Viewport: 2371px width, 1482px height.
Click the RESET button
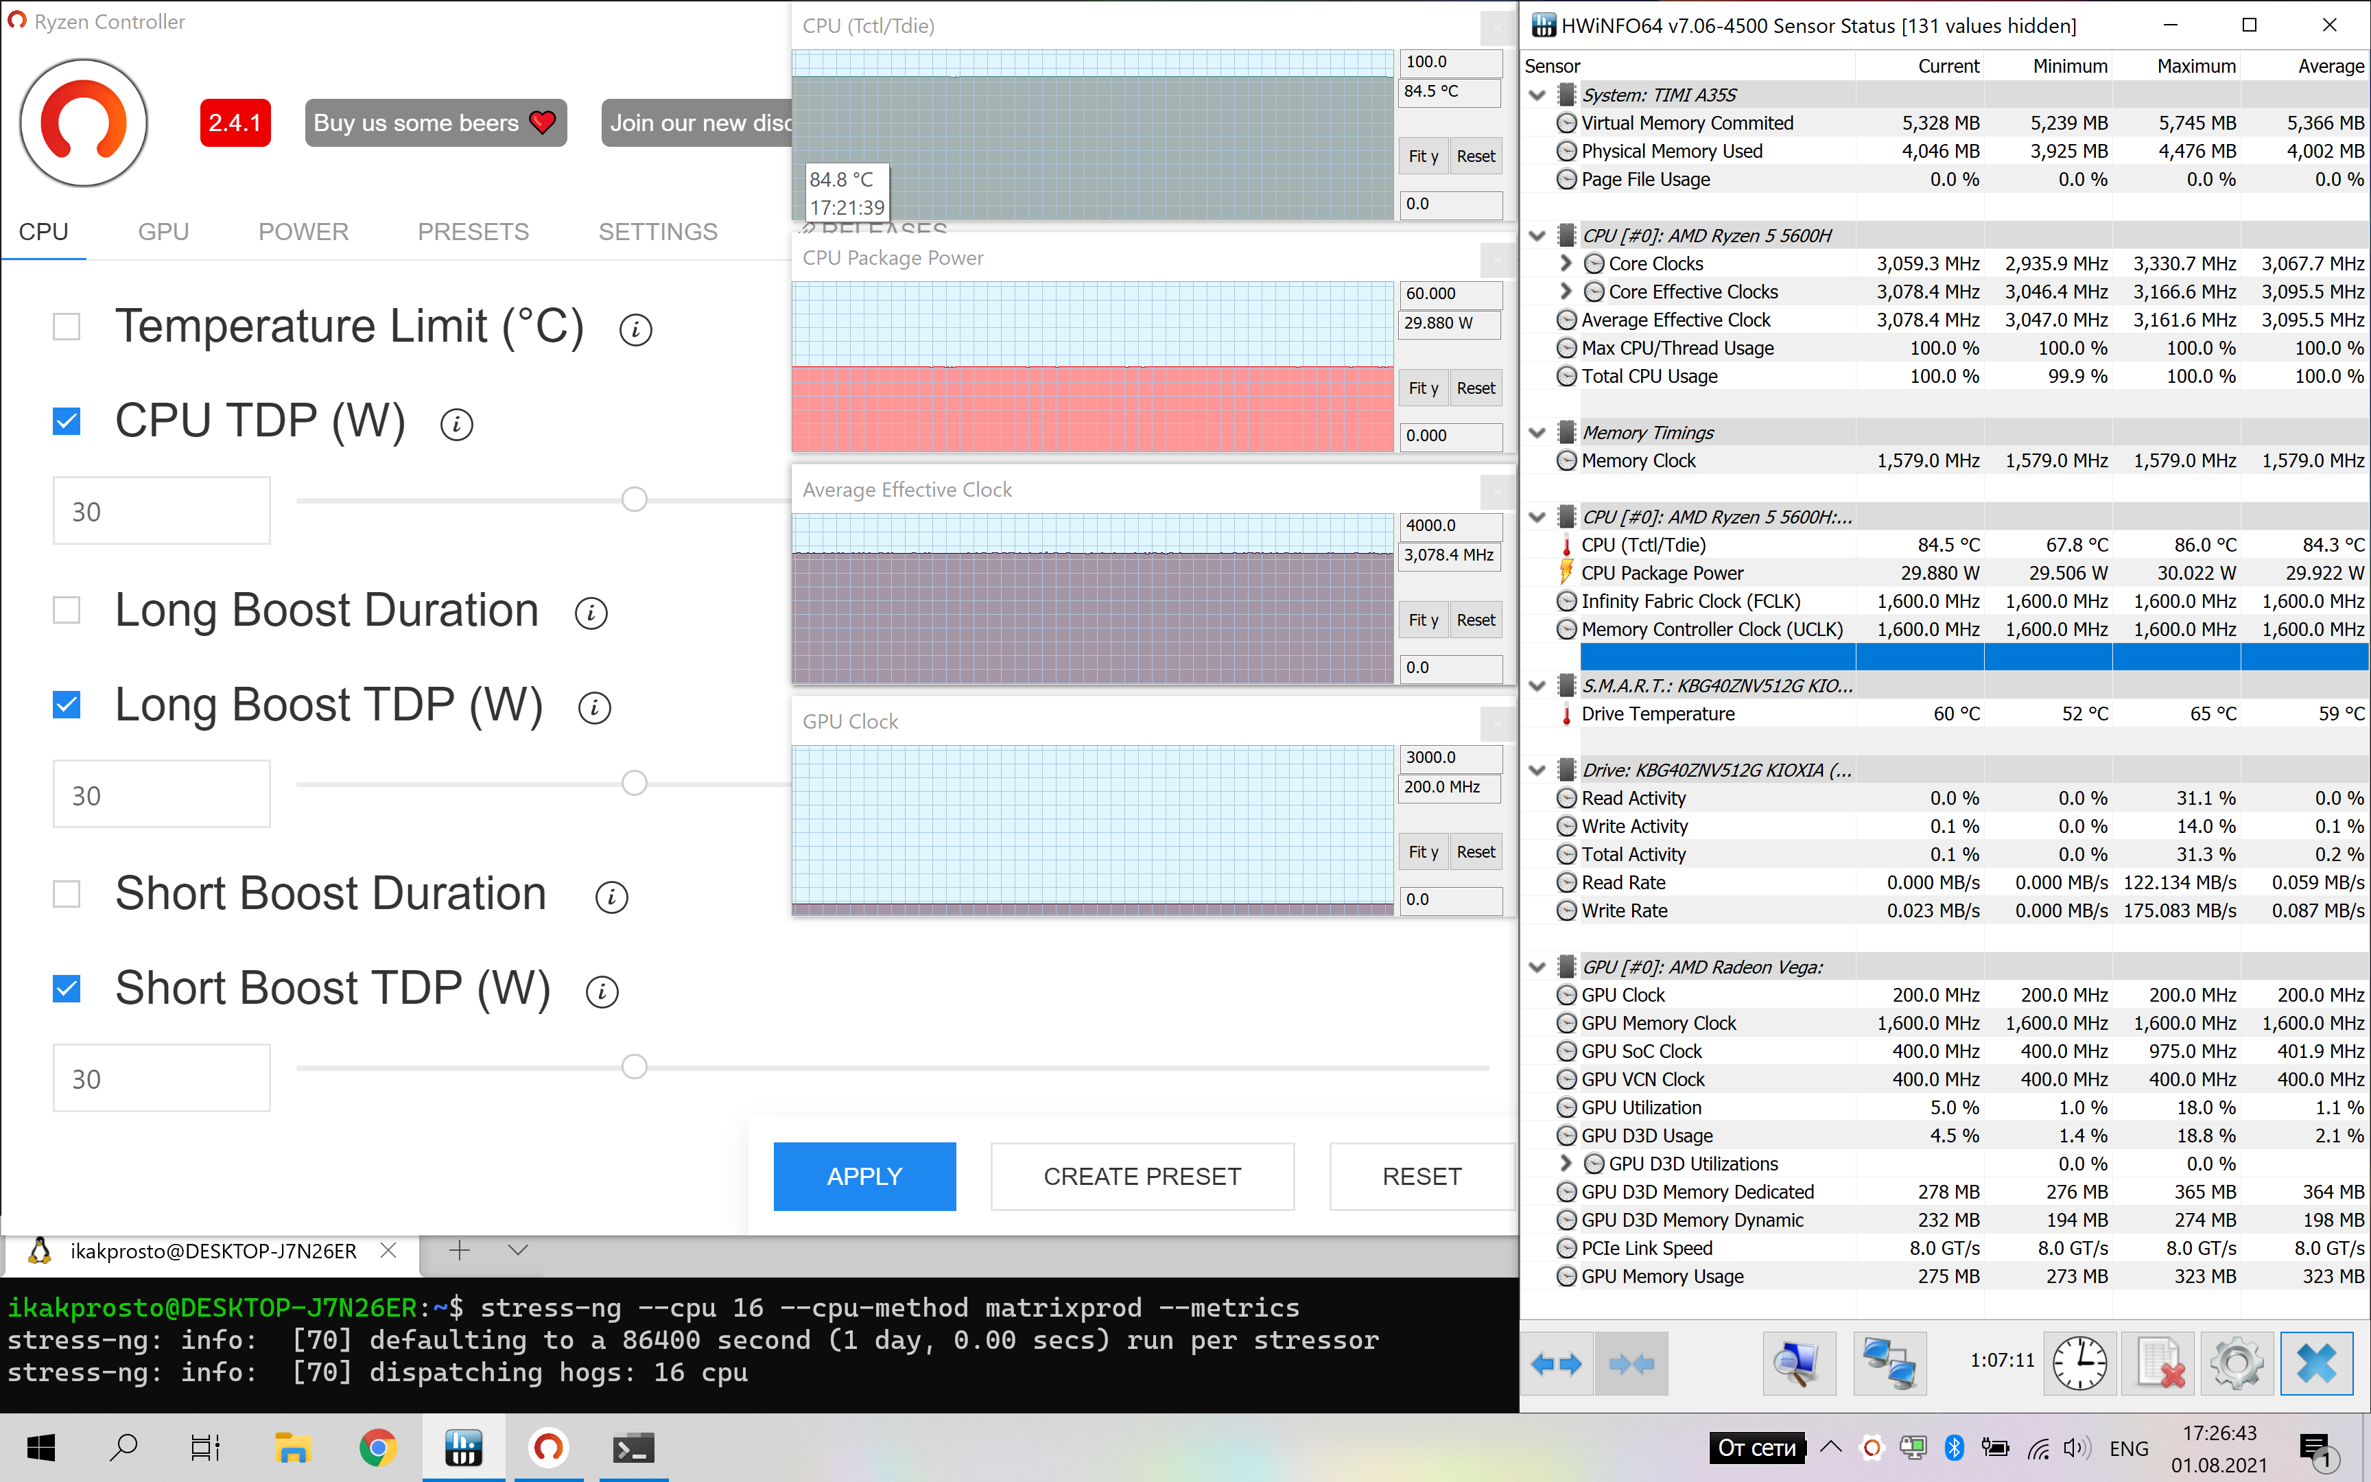[1422, 1176]
